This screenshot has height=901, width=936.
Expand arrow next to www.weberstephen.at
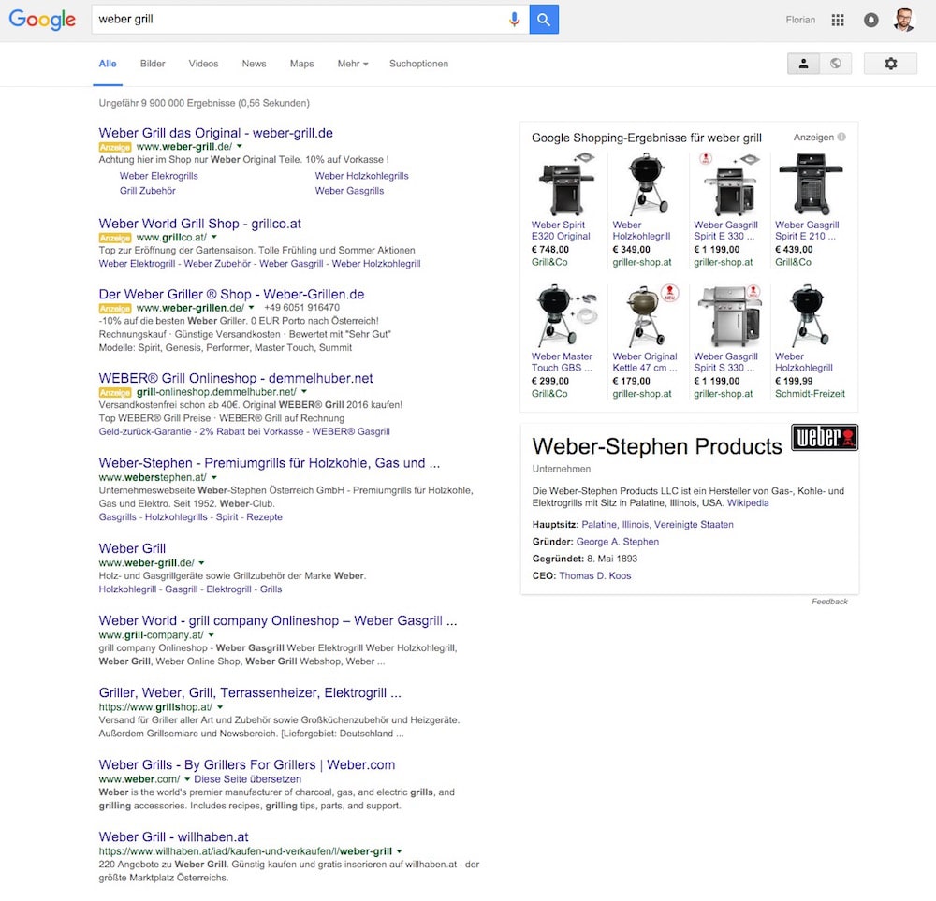(213, 477)
